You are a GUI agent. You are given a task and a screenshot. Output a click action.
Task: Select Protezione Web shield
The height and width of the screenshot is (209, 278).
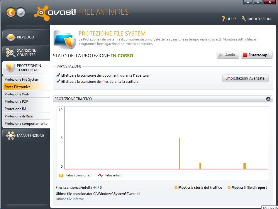[x=27, y=94]
